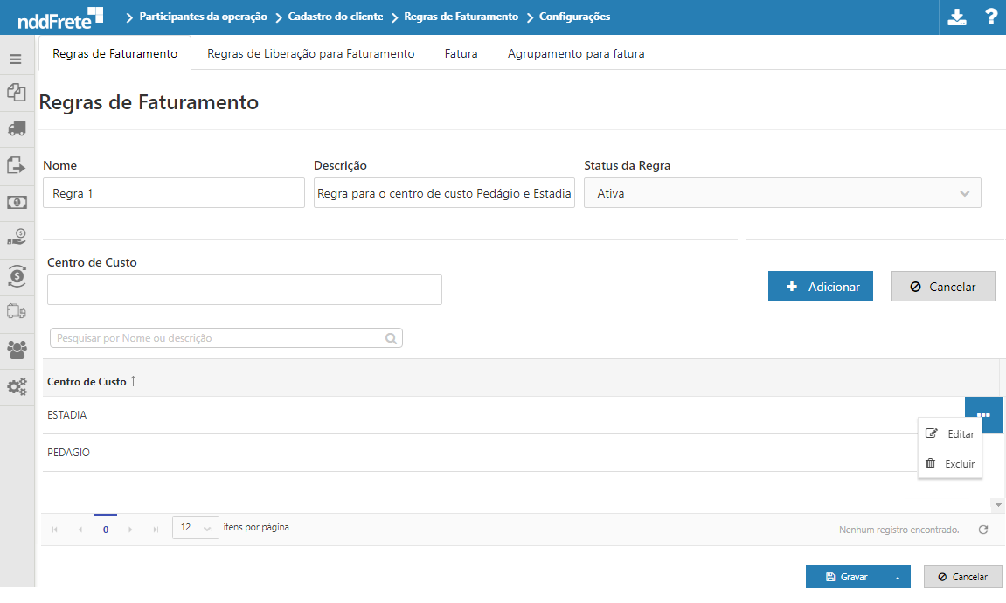Open the hamburger menu in the sidebar
The width and height of the screenshot is (1006, 603).
tap(16, 59)
